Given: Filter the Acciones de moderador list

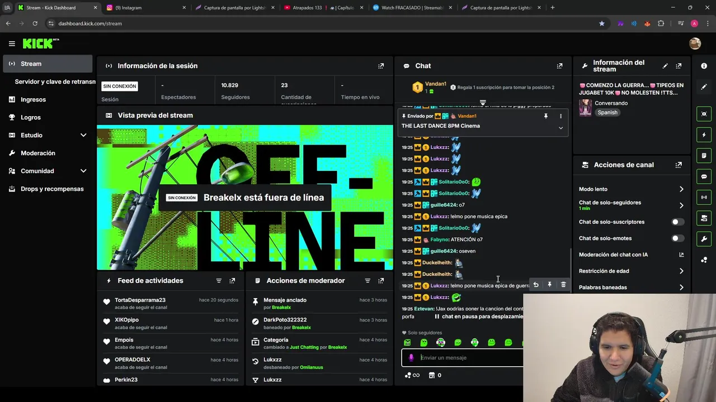Looking at the screenshot, I should tap(368, 281).
